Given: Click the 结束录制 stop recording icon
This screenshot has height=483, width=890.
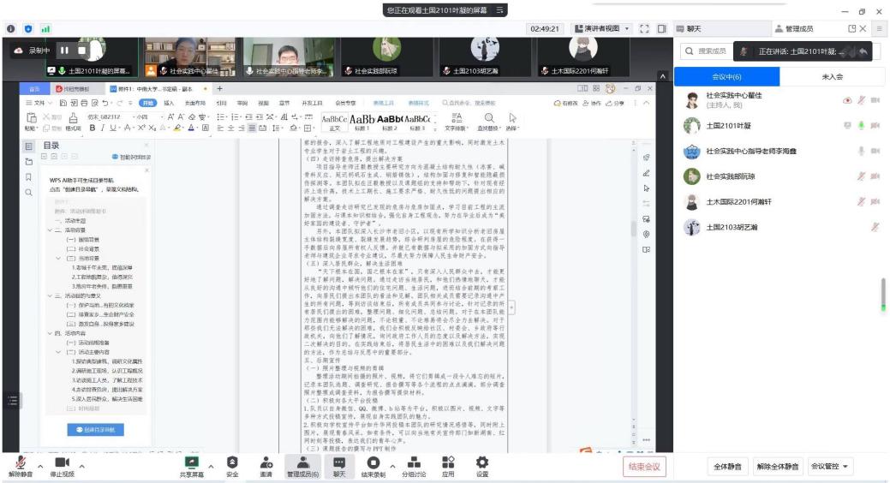Looking at the screenshot, I should click(373, 465).
